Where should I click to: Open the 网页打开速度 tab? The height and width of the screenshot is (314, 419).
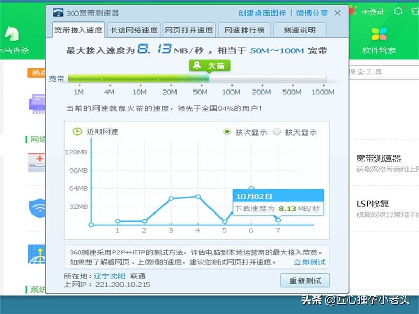click(189, 29)
